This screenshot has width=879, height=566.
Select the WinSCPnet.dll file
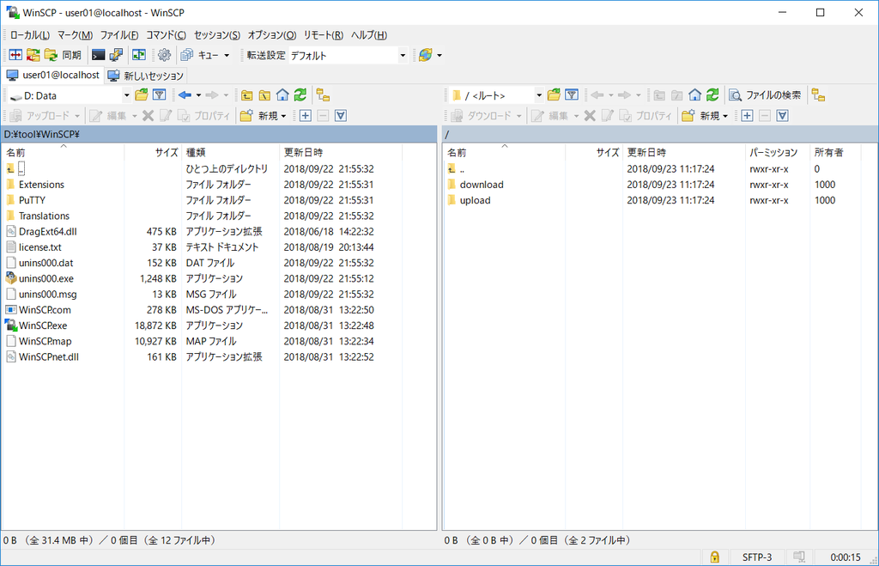point(49,356)
